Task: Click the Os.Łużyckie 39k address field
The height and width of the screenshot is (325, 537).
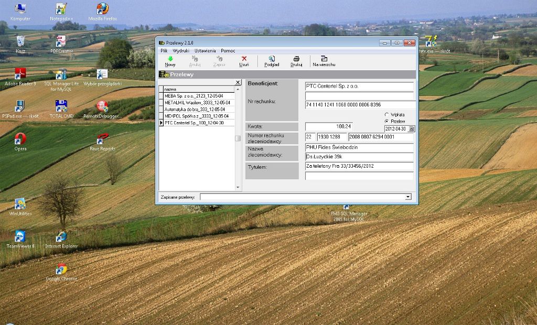Action: (x=359, y=157)
